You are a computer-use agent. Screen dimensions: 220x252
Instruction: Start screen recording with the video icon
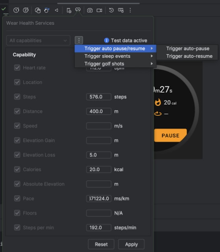tap(99, 10)
